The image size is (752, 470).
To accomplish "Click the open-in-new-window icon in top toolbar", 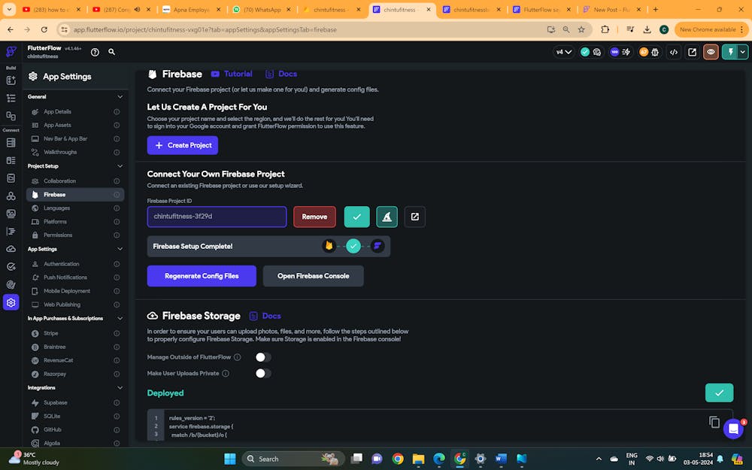I will pyautogui.click(x=692, y=52).
